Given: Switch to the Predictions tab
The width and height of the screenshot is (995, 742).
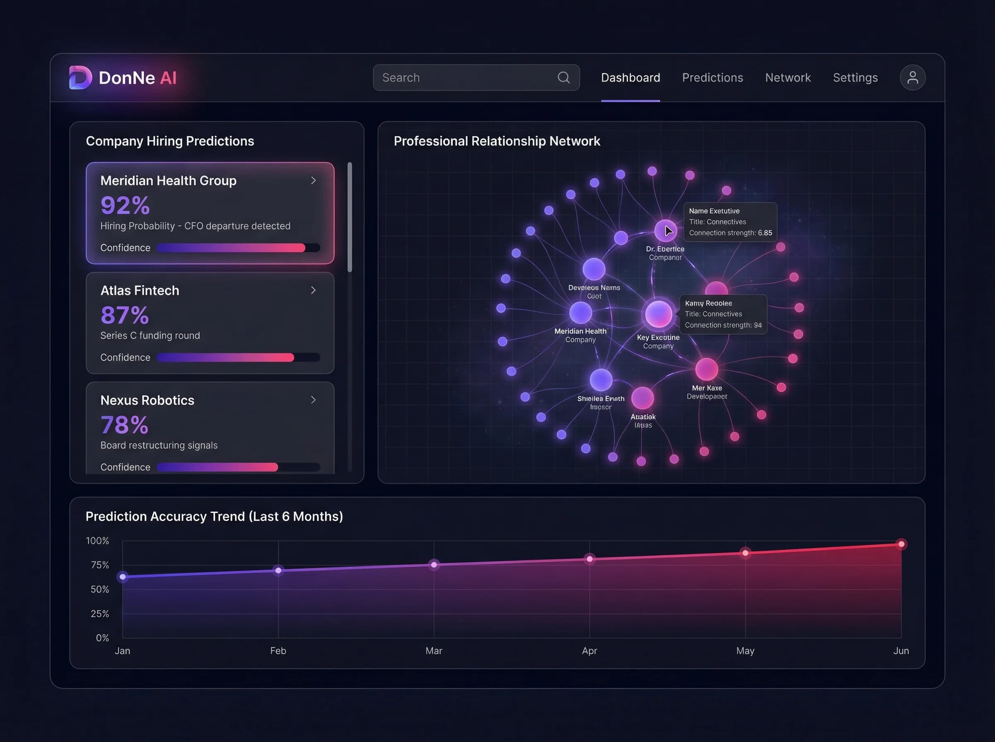Looking at the screenshot, I should 713,77.
